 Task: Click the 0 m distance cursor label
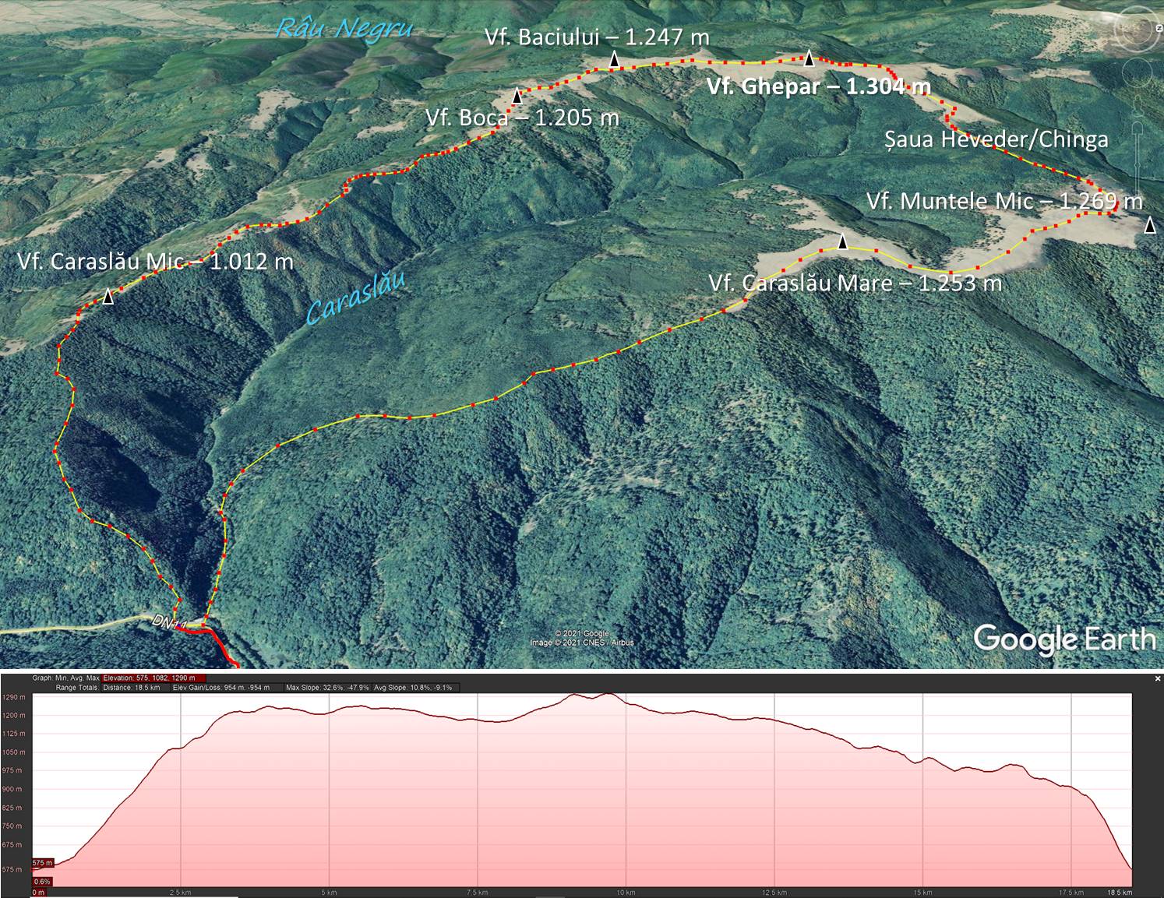[38, 892]
